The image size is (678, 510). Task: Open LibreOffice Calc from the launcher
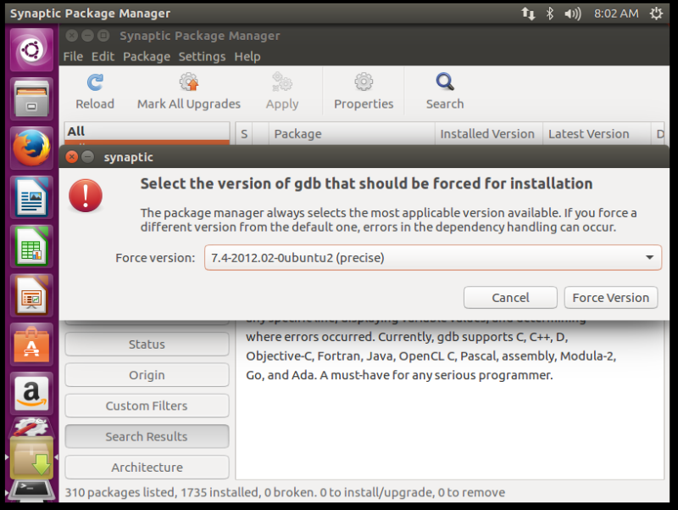point(31,247)
